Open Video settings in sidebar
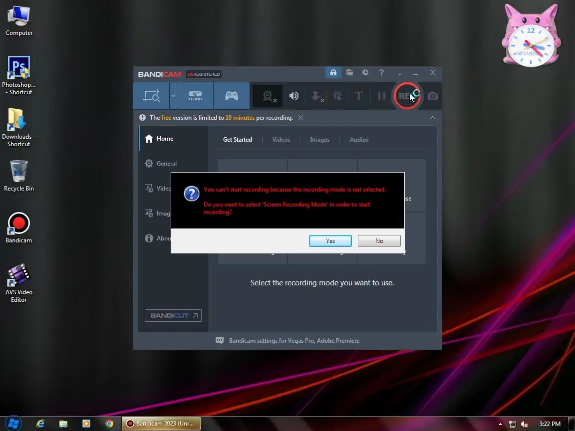The height and width of the screenshot is (431, 575). [x=158, y=189]
